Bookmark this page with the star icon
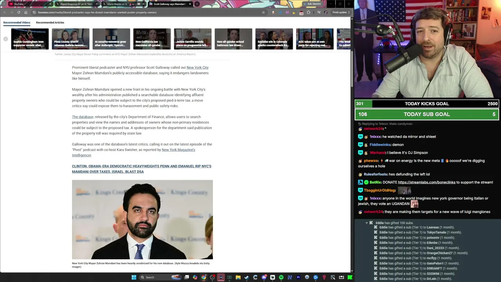501x282 pixels. click(x=263, y=12)
